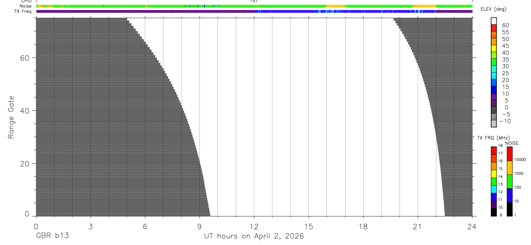Viewport: 531px width, 245px height.
Task: Click the blue NOISE segment between 10 and 100
Action: (x=509, y=195)
